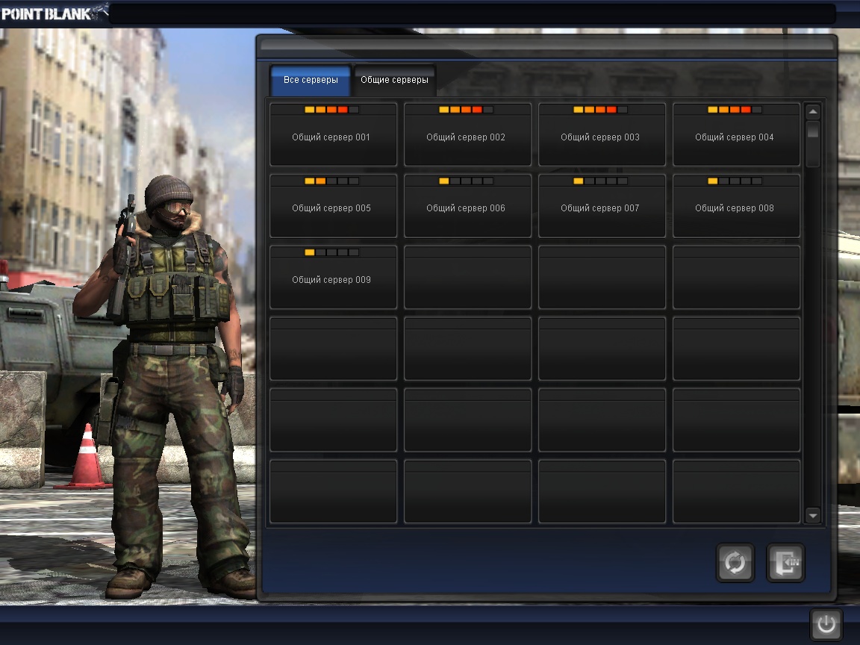The height and width of the screenshot is (645, 860).
Task: Open the Общие серверы tab
Action: click(394, 80)
